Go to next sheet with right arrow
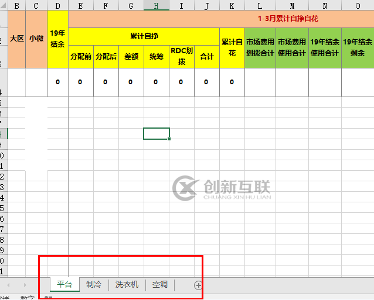The width and height of the screenshot is (374, 300). pyautogui.click(x=25, y=285)
